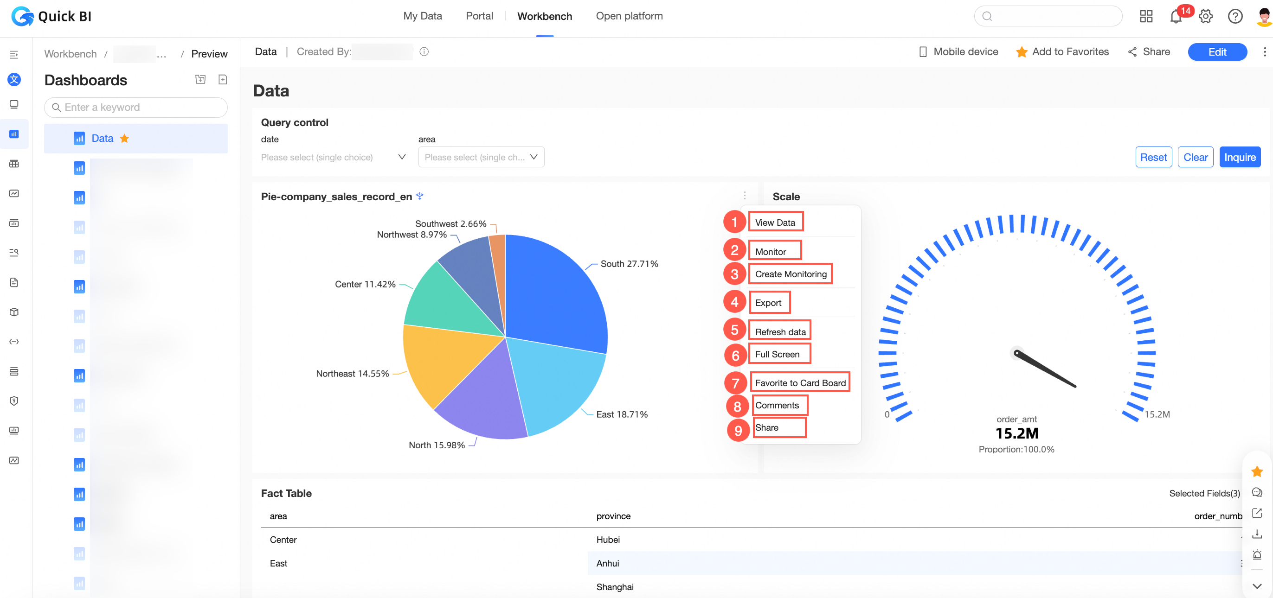Open notifications bell with 14 badge
The width and height of the screenshot is (1273, 598).
(x=1176, y=16)
